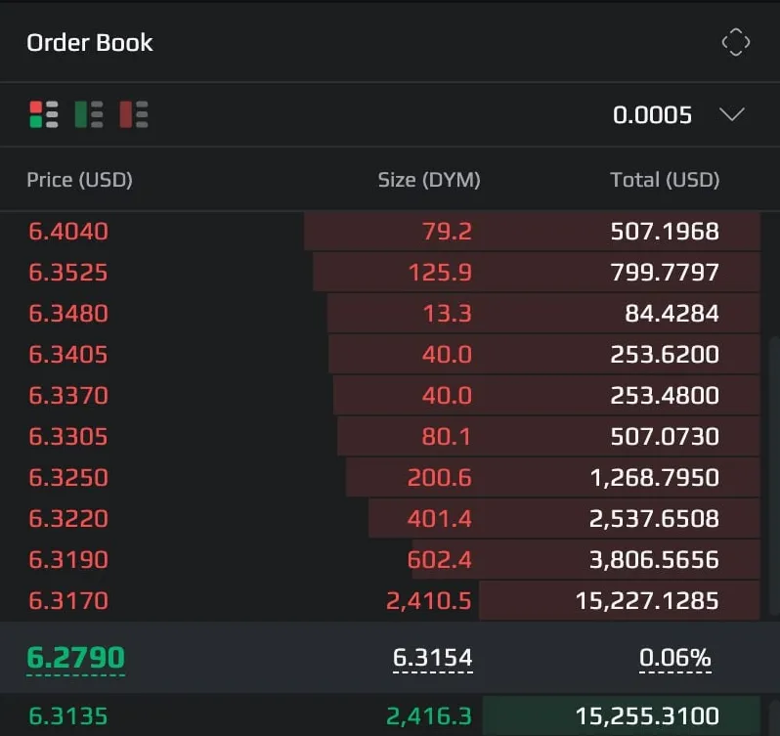
Task: Click the size 602.4 at 6.3190
Action: click(x=439, y=560)
